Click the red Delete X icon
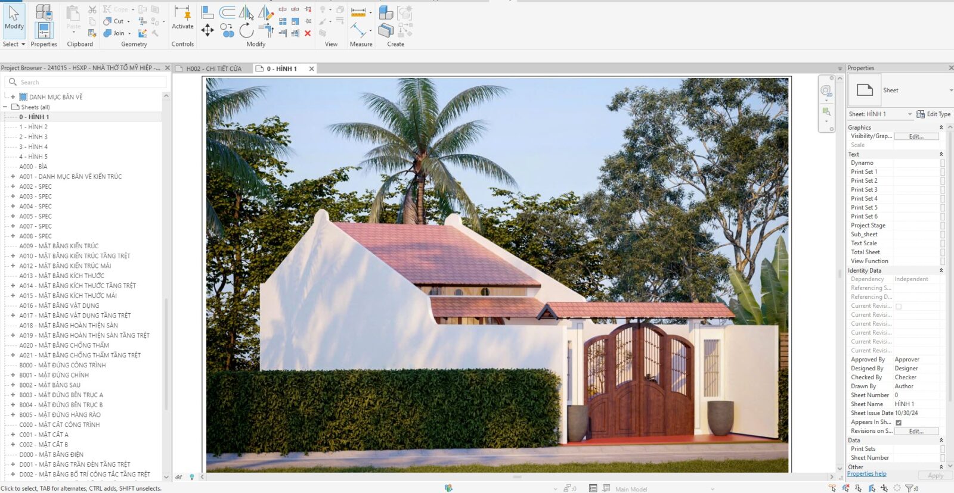 308,33
